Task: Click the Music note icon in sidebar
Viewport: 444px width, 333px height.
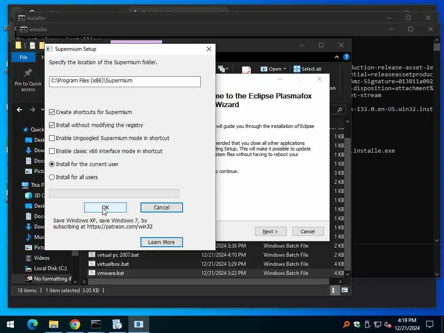Action: 28,237
